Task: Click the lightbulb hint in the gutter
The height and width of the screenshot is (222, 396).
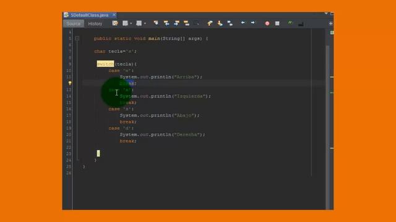Action: [70, 83]
